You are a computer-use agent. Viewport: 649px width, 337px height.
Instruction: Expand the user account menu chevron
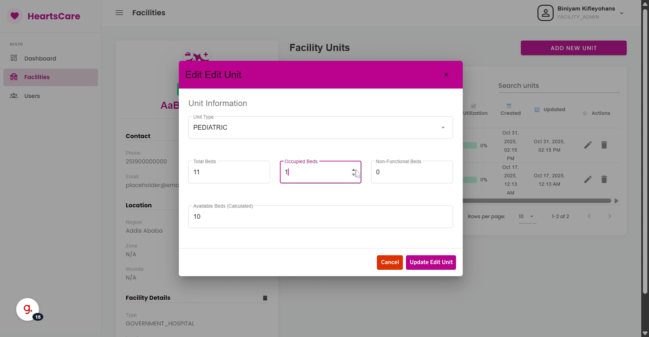621,13
